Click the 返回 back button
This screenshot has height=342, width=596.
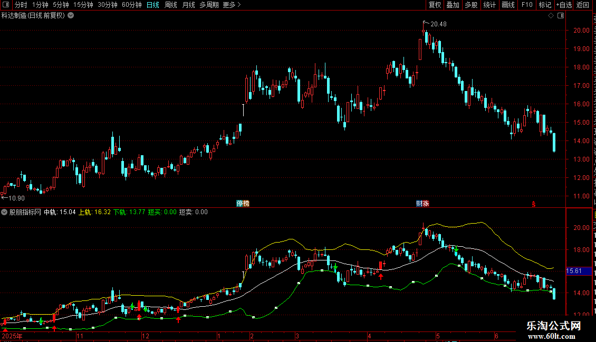[x=582, y=5]
